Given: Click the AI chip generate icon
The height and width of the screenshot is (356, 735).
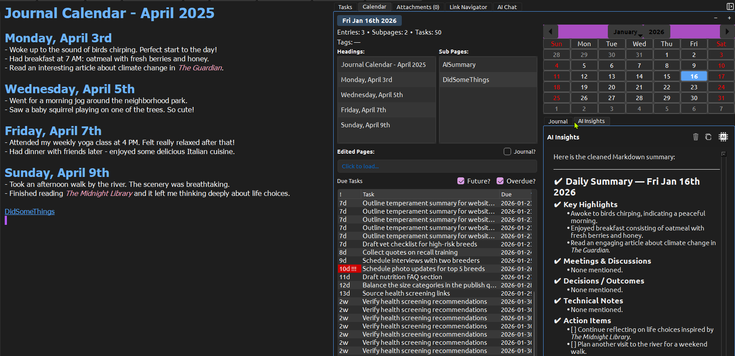Looking at the screenshot, I should [x=723, y=137].
